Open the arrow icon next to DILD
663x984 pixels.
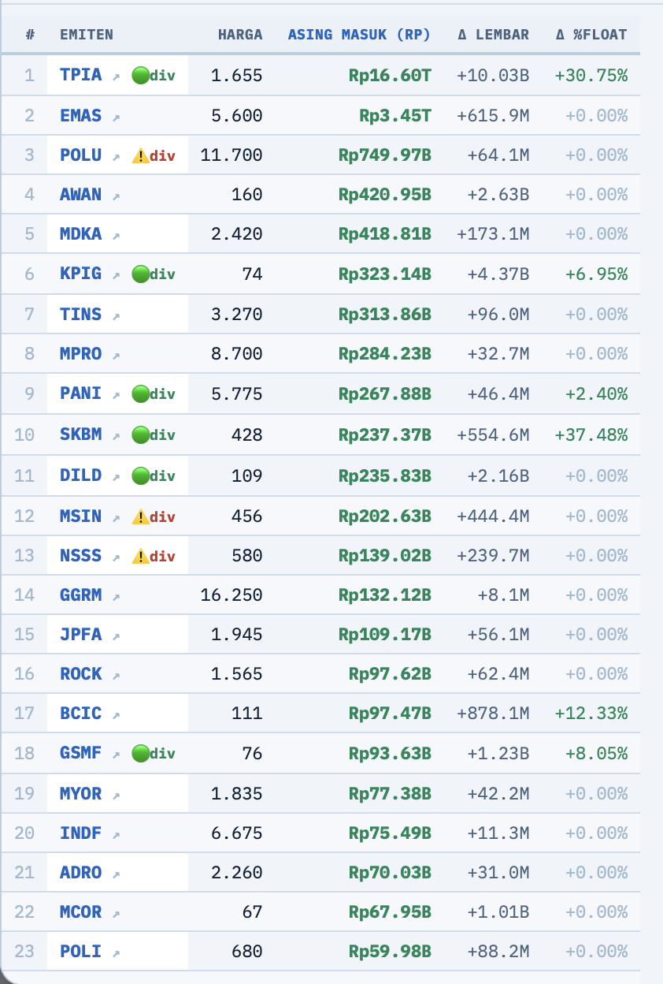116,477
